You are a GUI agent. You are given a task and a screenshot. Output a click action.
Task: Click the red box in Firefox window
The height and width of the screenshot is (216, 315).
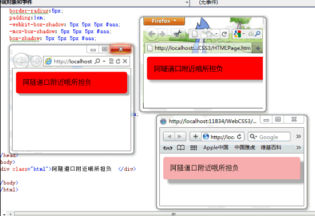[204, 68]
